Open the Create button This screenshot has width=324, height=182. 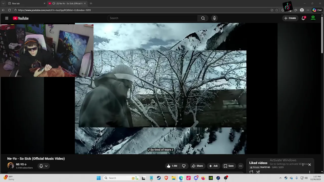(290, 18)
